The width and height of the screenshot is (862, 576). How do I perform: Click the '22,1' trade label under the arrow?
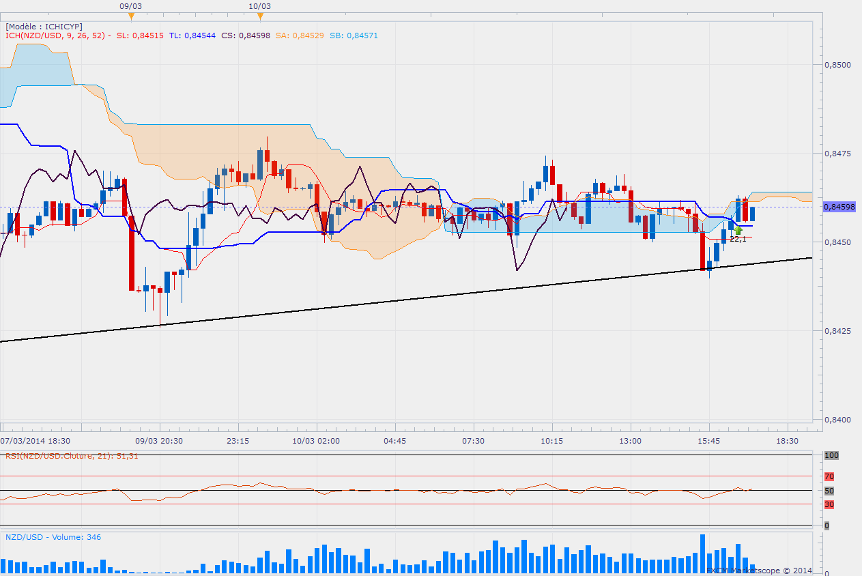point(737,239)
